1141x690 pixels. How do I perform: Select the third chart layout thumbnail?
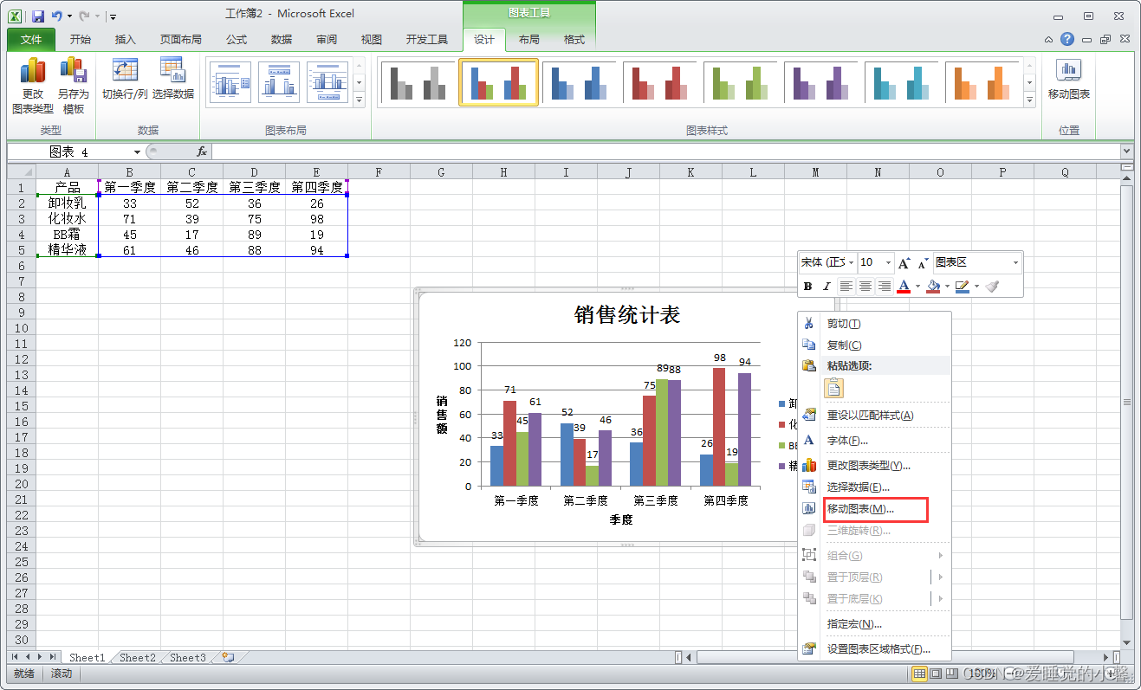(x=327, y=83)
